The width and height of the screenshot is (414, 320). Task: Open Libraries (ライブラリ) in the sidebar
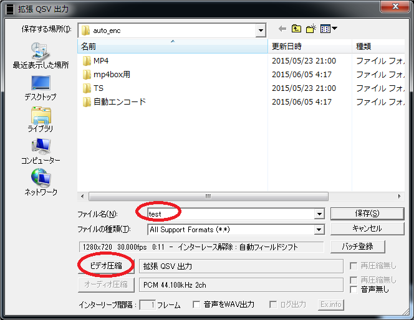click(x=41, y=120)
